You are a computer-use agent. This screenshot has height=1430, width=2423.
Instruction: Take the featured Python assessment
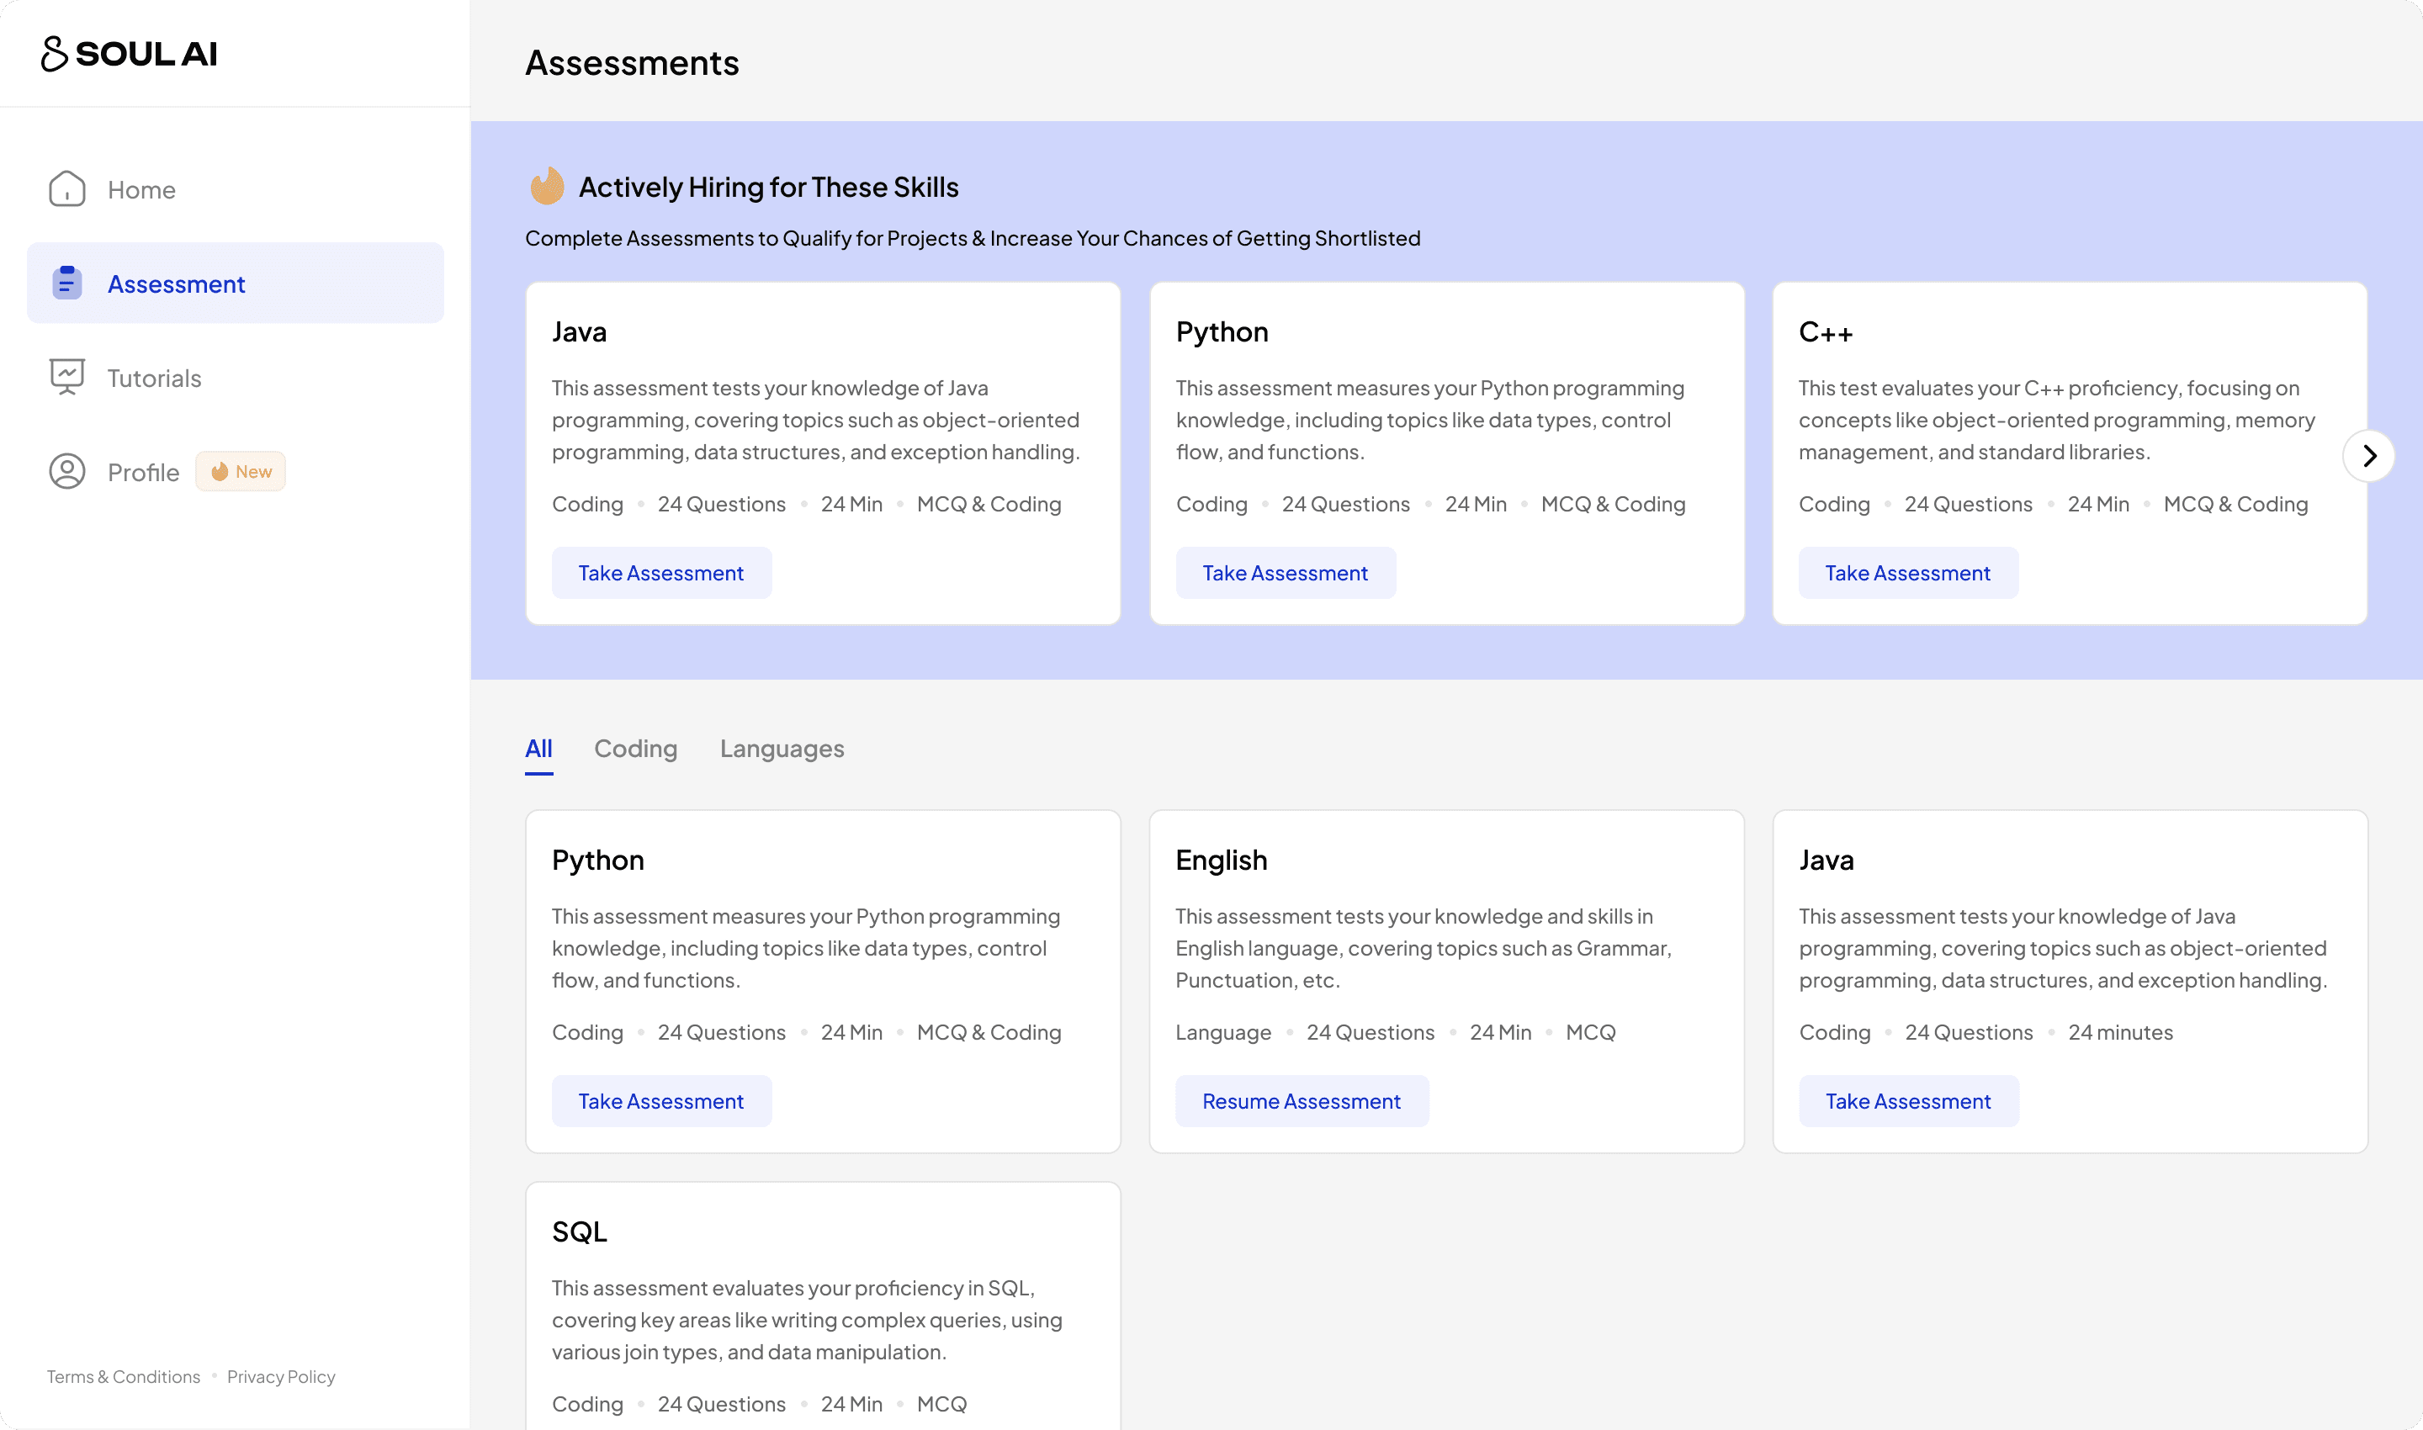point(1285,574)
